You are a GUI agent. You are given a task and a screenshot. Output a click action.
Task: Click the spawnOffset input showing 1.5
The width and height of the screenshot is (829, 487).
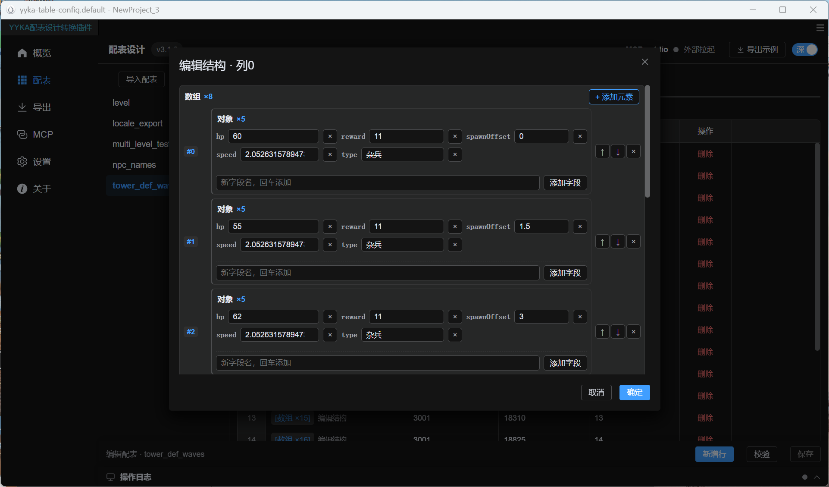tap(541, 226)
